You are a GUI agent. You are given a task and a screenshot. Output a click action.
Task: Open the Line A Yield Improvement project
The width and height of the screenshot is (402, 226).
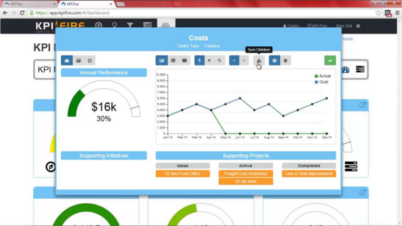pyautogui.click(x=309, y=174)
